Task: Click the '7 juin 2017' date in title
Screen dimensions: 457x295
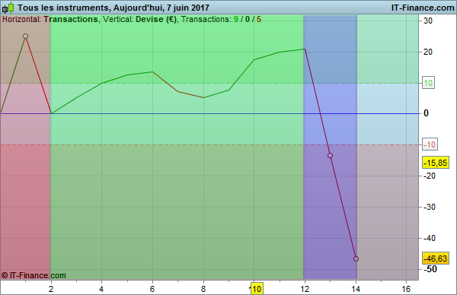Action: pos(188,8)
